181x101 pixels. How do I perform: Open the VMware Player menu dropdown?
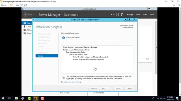tap(5, 5)
